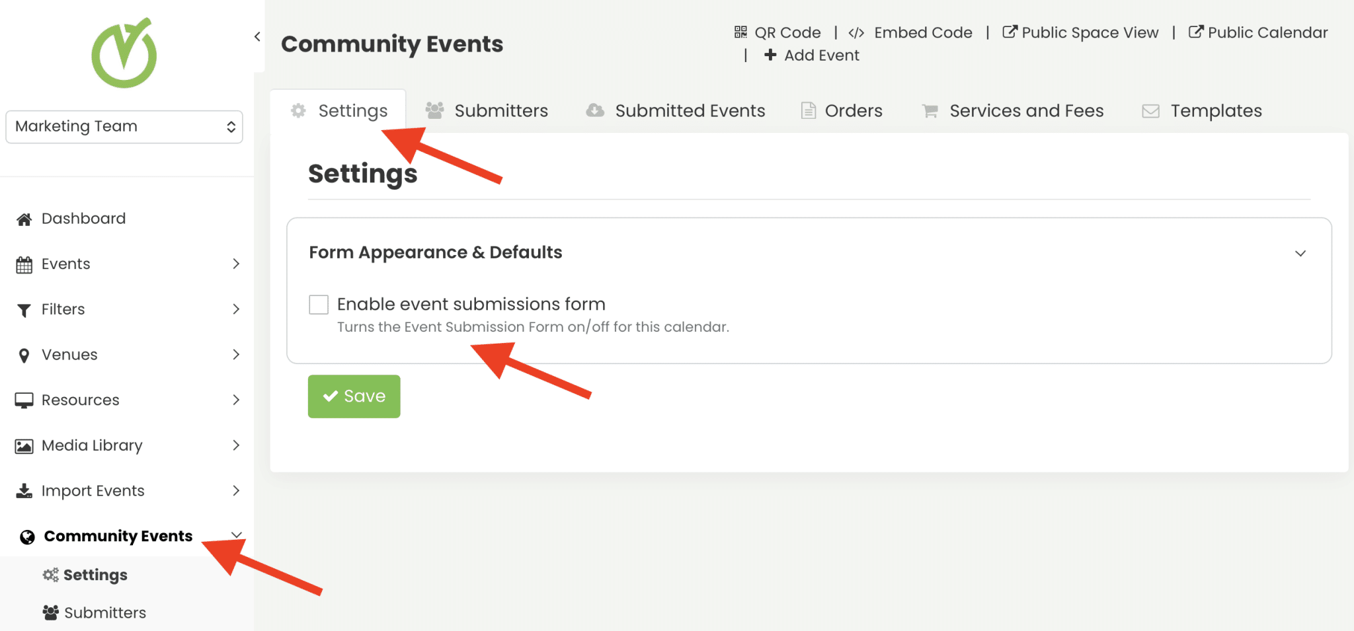
Task: Click the Import Events download icon
Action: [x=24, y=490]
